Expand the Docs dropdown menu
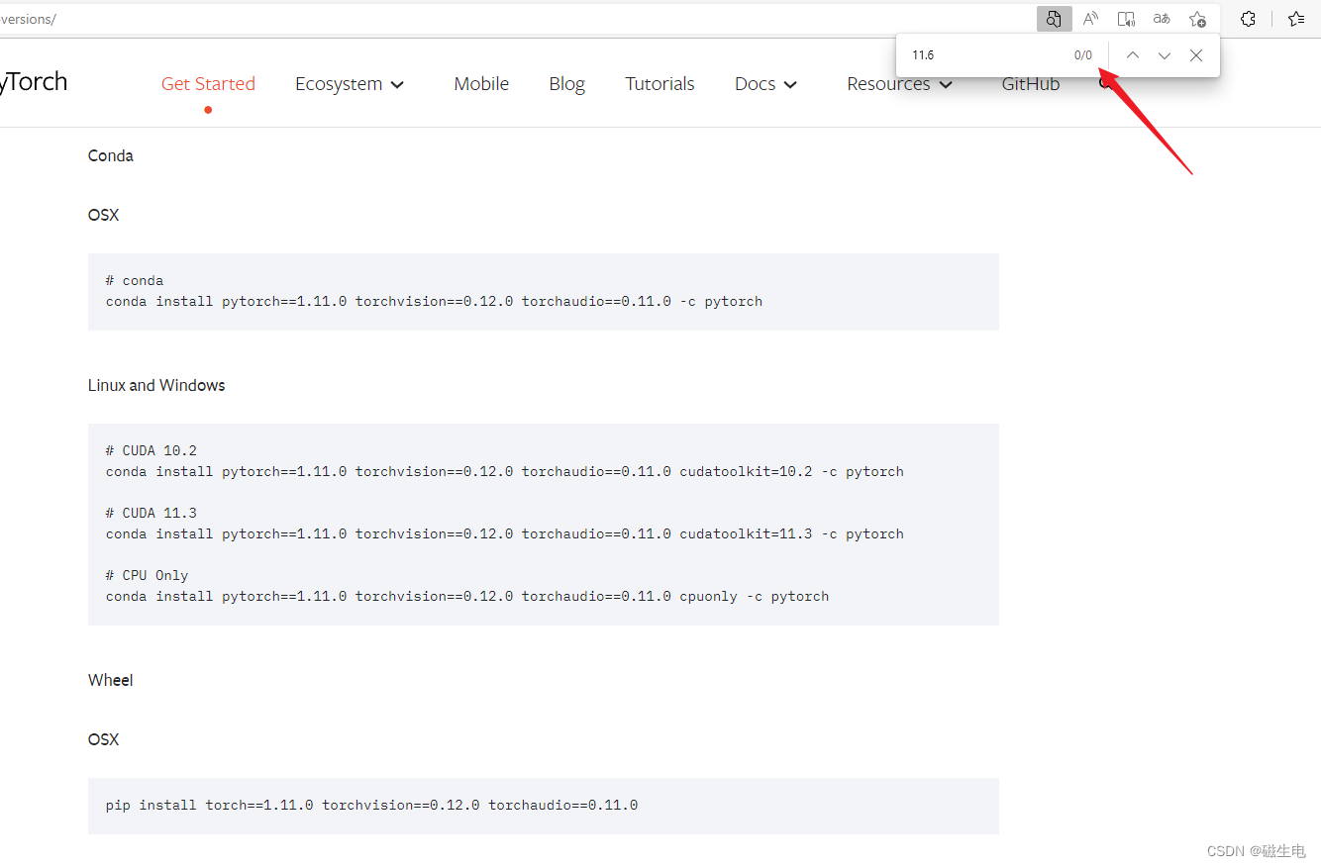Screen dimensions: 1321x867 click(x=765, y=84)
